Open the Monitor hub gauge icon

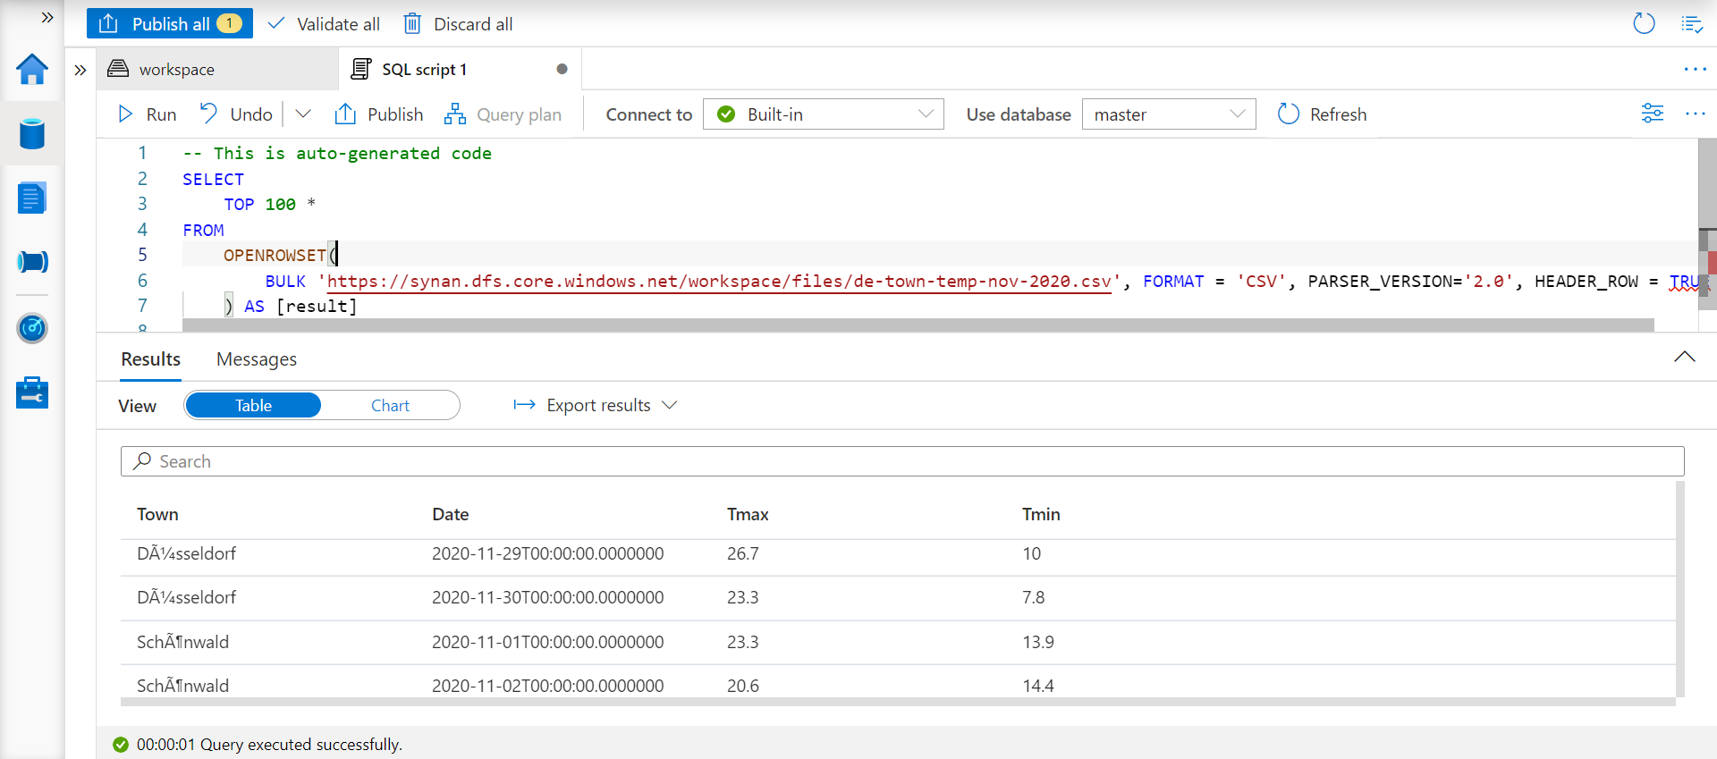tap(32, 328)
